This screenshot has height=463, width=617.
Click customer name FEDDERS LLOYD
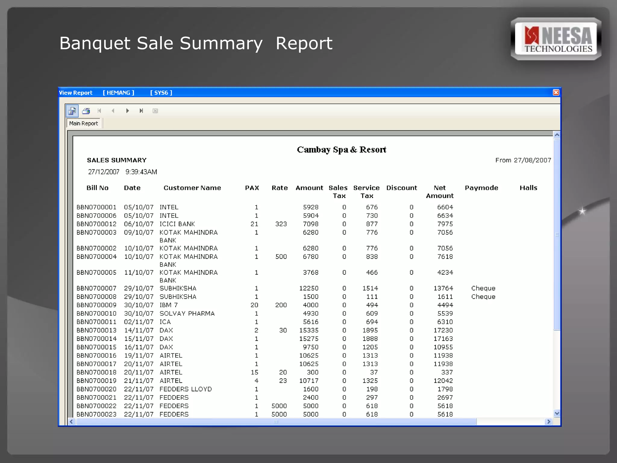(186, 389)
